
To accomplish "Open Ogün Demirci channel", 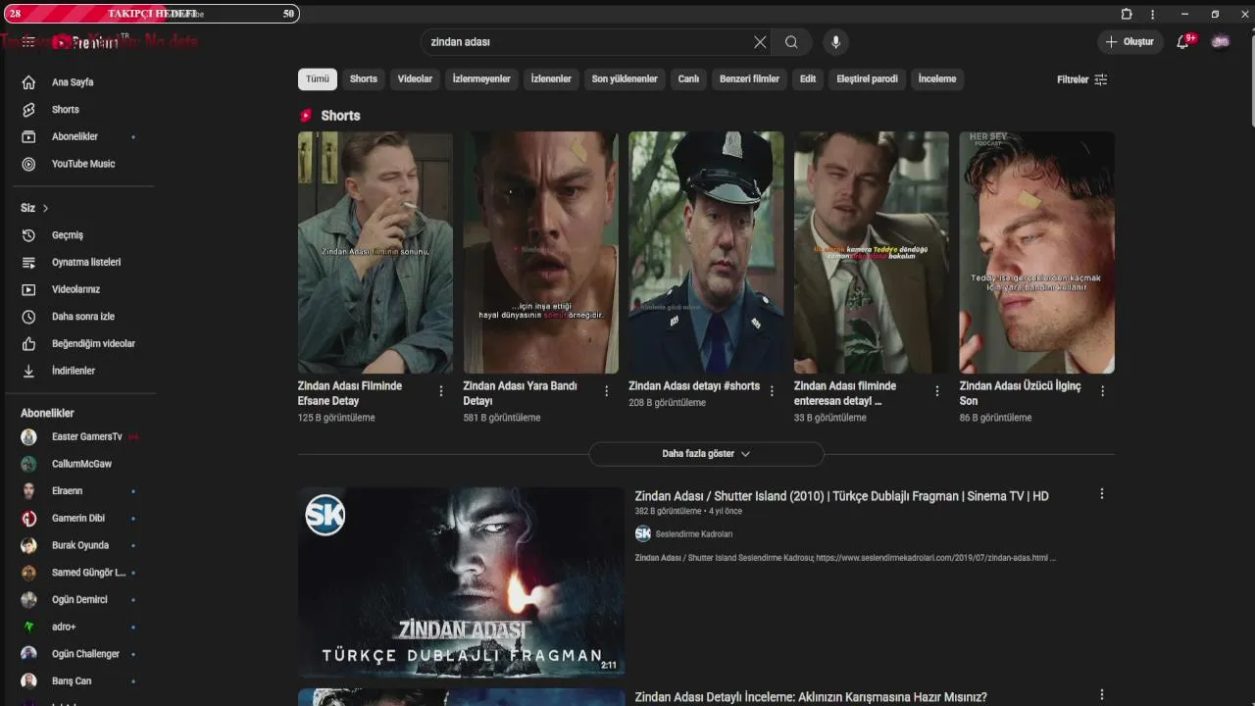I will tap(78, 600).
